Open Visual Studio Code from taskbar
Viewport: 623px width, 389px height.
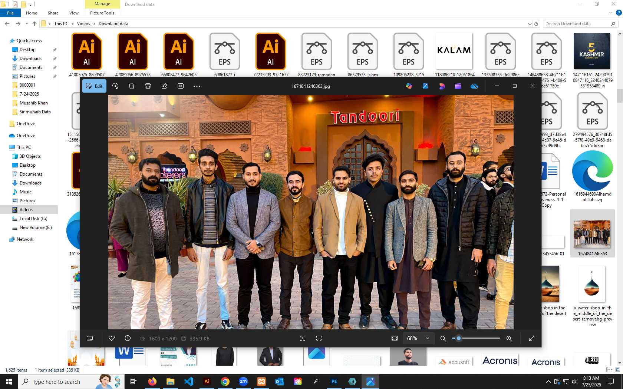click(x=188, y=382)
